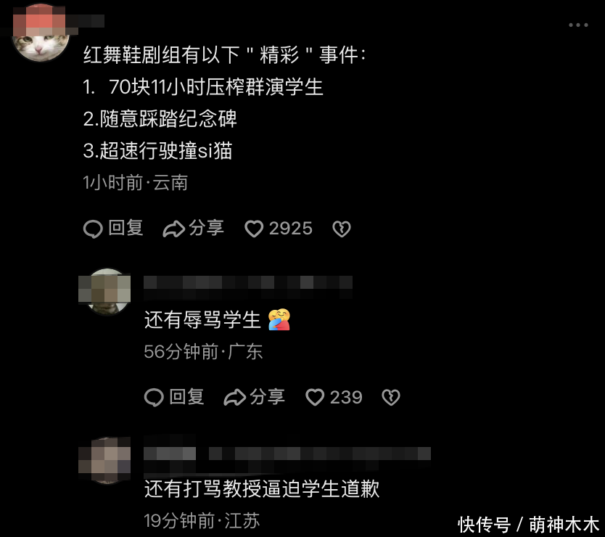
Task: Click share arrow icon on the Guangdong comment
Action: coord(234,397)
